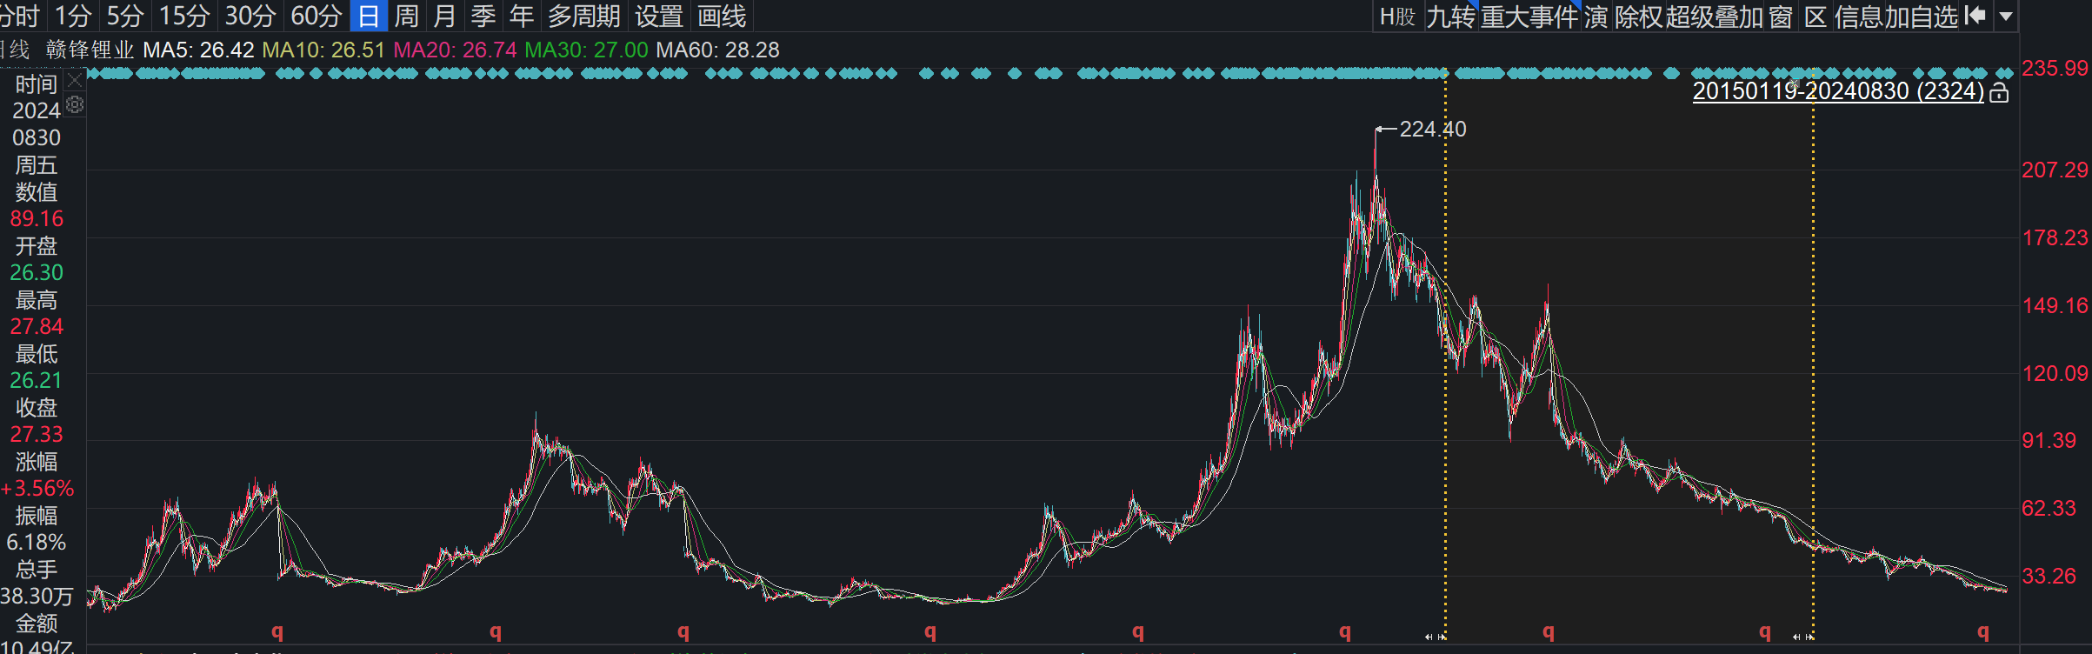
Task: Click the jump-to-start arrow icon in the toolbar
Action: coord(1975,16)
